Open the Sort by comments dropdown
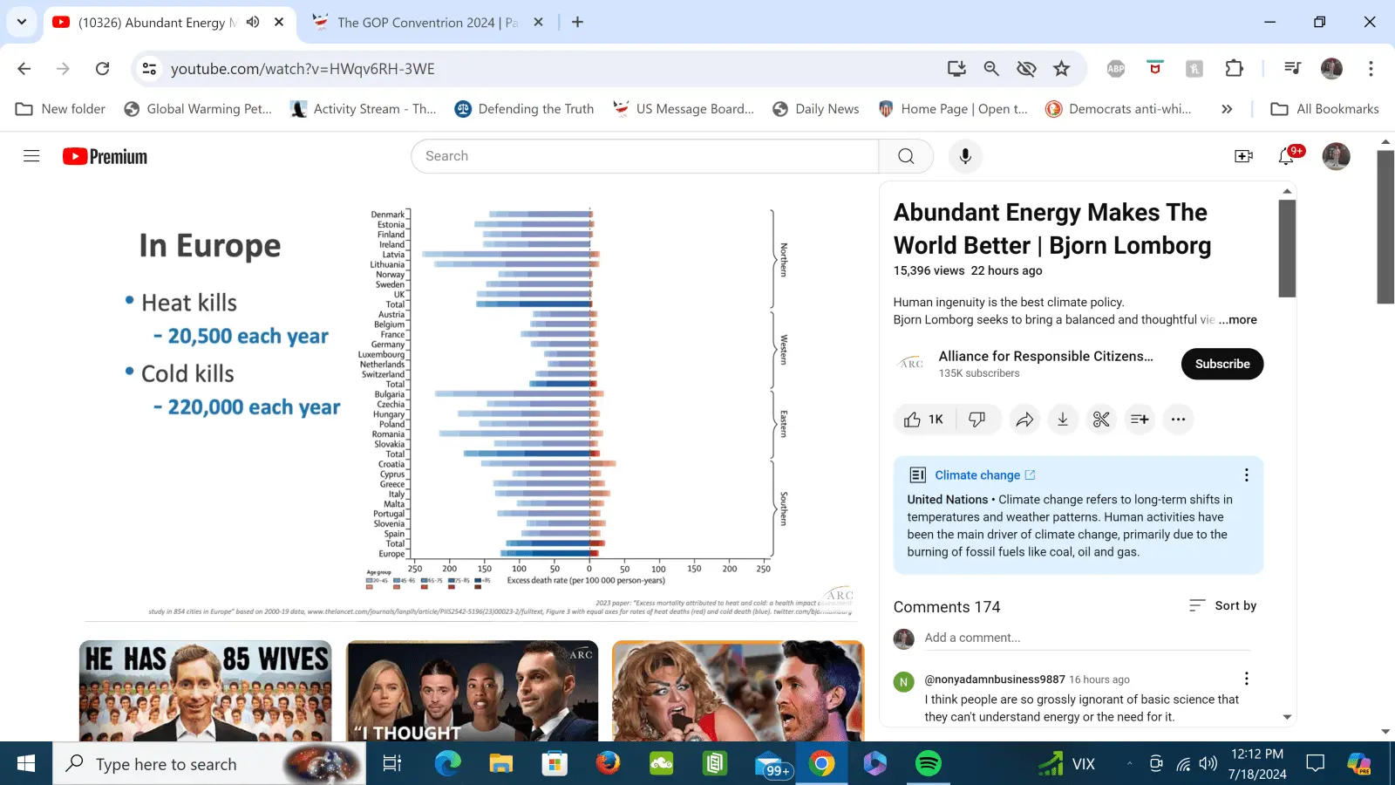The width and height of the screenshot is (1395, 785). click(1223, 605)
